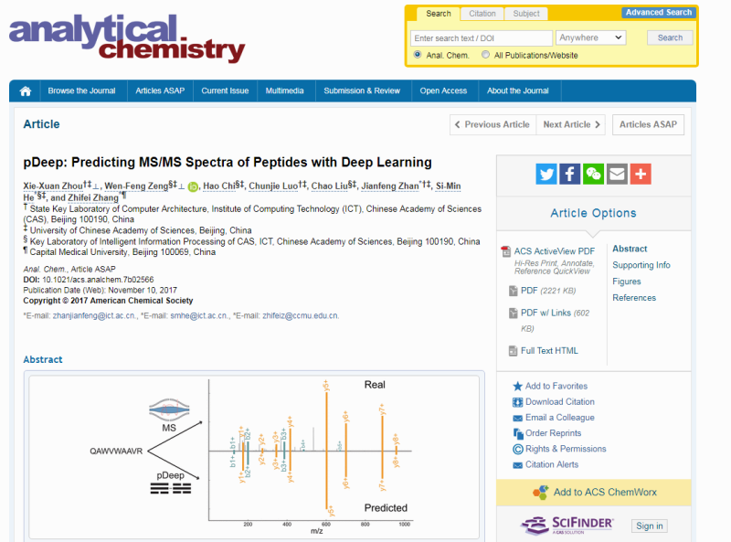The height and width of the screenshot is (542, 731).
Task: Click the Add to ACS ChemWorx link
Action: click(x=605, y=493)
